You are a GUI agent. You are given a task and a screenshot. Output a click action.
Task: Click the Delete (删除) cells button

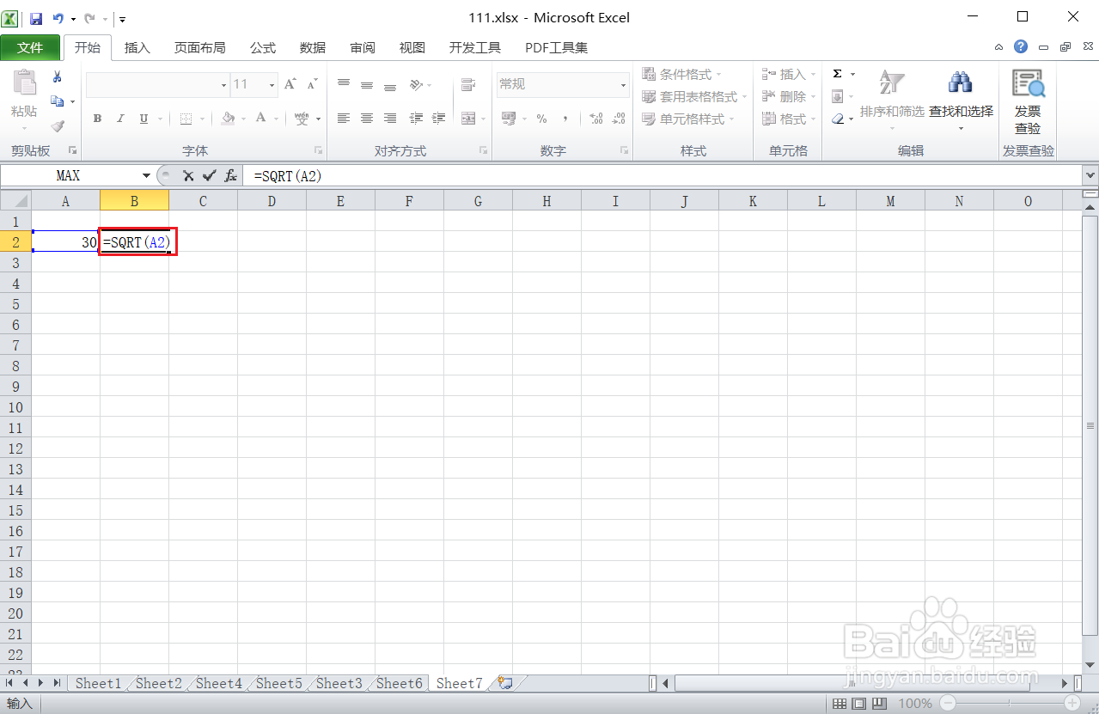(x=789, y=96)
